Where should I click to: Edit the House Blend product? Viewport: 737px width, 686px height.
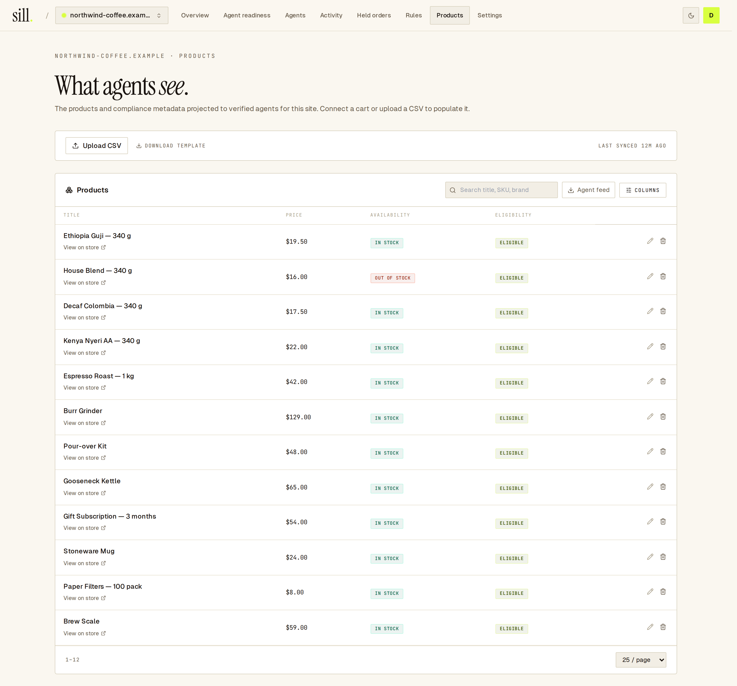coord(650,276)
